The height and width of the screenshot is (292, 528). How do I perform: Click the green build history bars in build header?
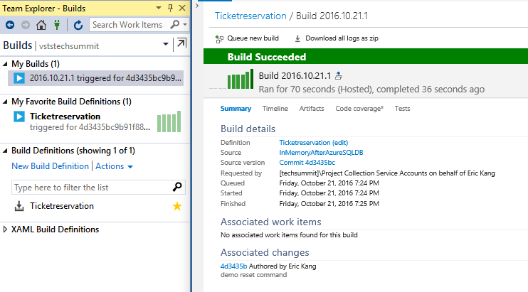241,80
